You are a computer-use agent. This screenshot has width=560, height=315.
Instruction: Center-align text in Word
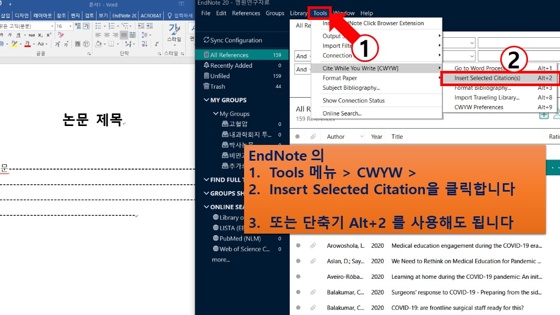107,35
